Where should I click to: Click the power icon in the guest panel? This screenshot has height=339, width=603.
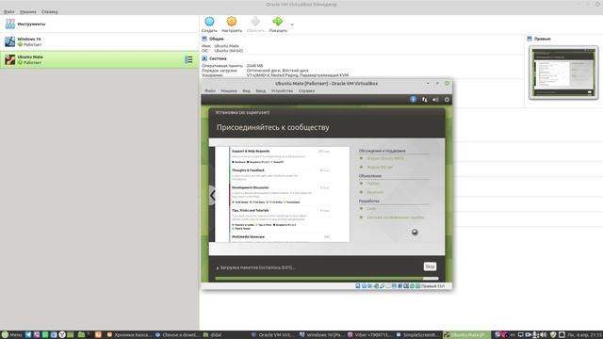tap(447, 100)
